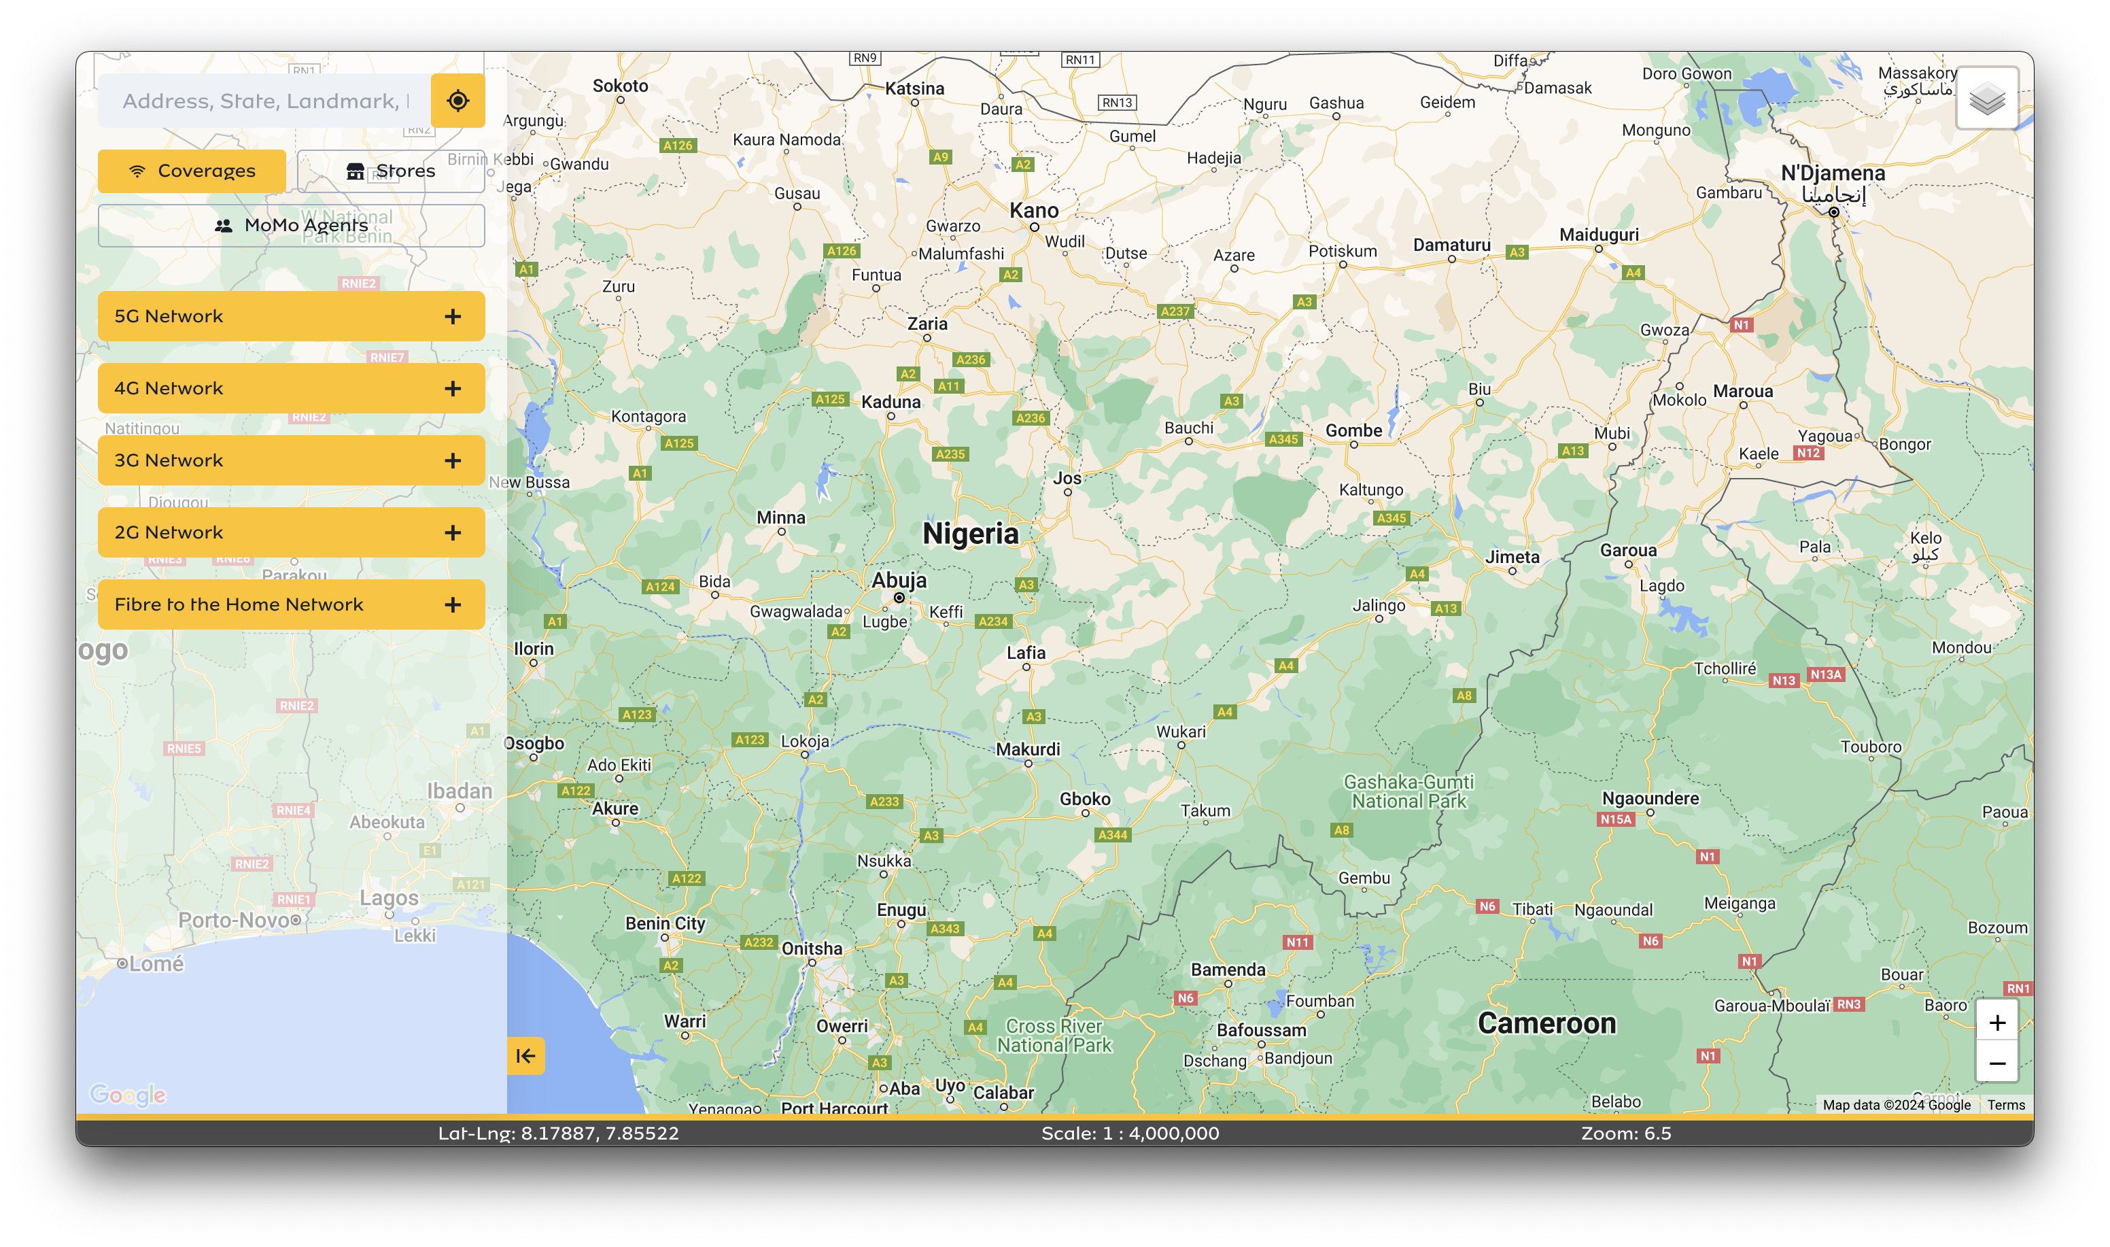Click the locate-me crosshair button
This screenshot has width=2110, height=1247.
point(457,101)
